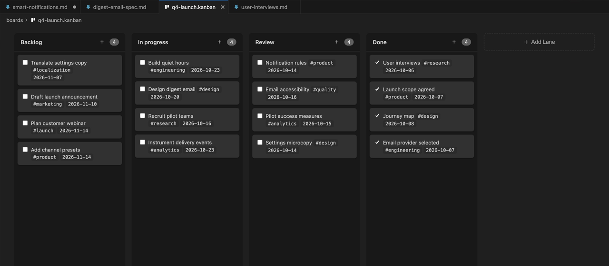The height and width of the screenshot is (266, 609).
Task: Click the markdown icon on smart-notifications.md tab
Action: pos(8,7)
